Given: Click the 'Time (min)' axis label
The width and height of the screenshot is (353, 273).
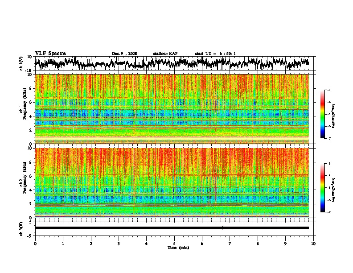Looking at the screenshot, I should coord(178,248).
